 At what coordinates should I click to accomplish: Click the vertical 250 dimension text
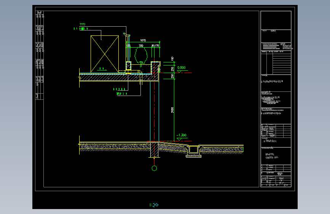coord(172,69)
